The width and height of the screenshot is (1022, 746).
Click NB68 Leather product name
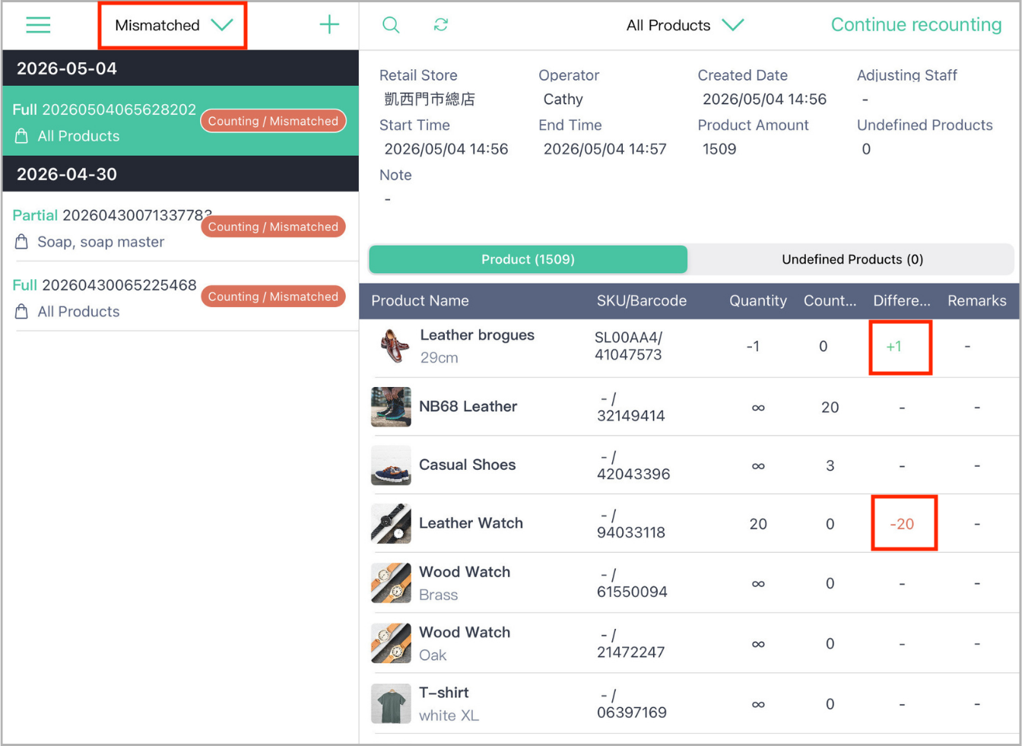(468, 407)
